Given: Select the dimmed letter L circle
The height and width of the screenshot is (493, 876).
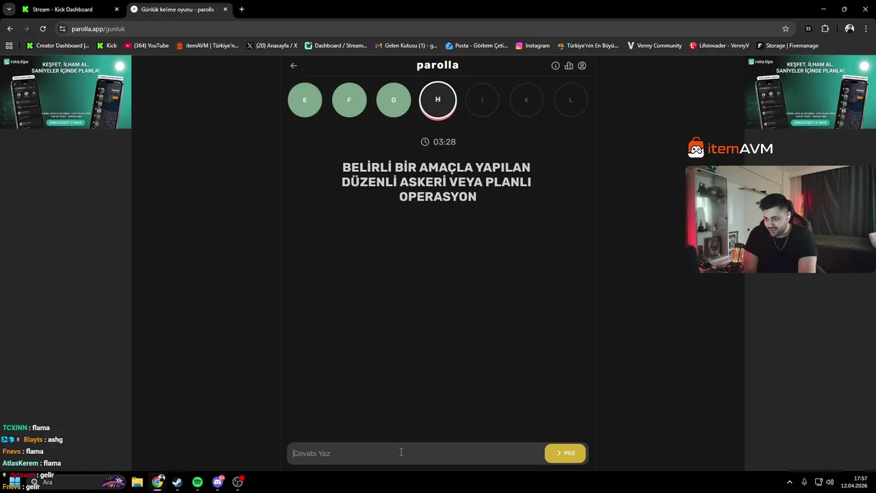Looking at the screenshot, I should click(x=571, y=100).
